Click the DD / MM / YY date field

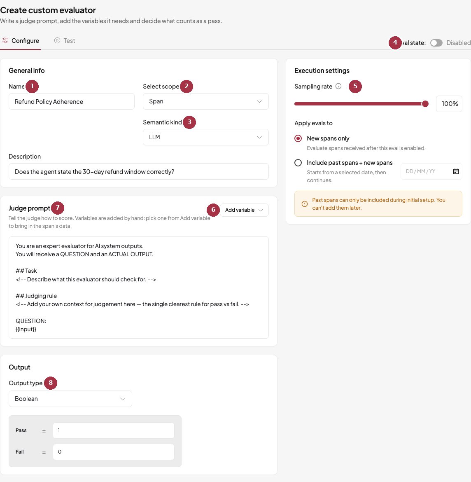pos(431,171)
